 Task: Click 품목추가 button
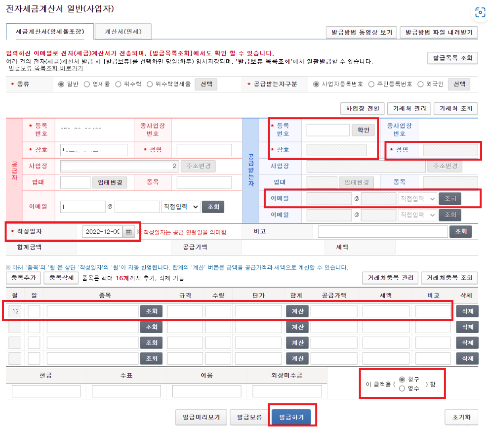tap(23, 278)
